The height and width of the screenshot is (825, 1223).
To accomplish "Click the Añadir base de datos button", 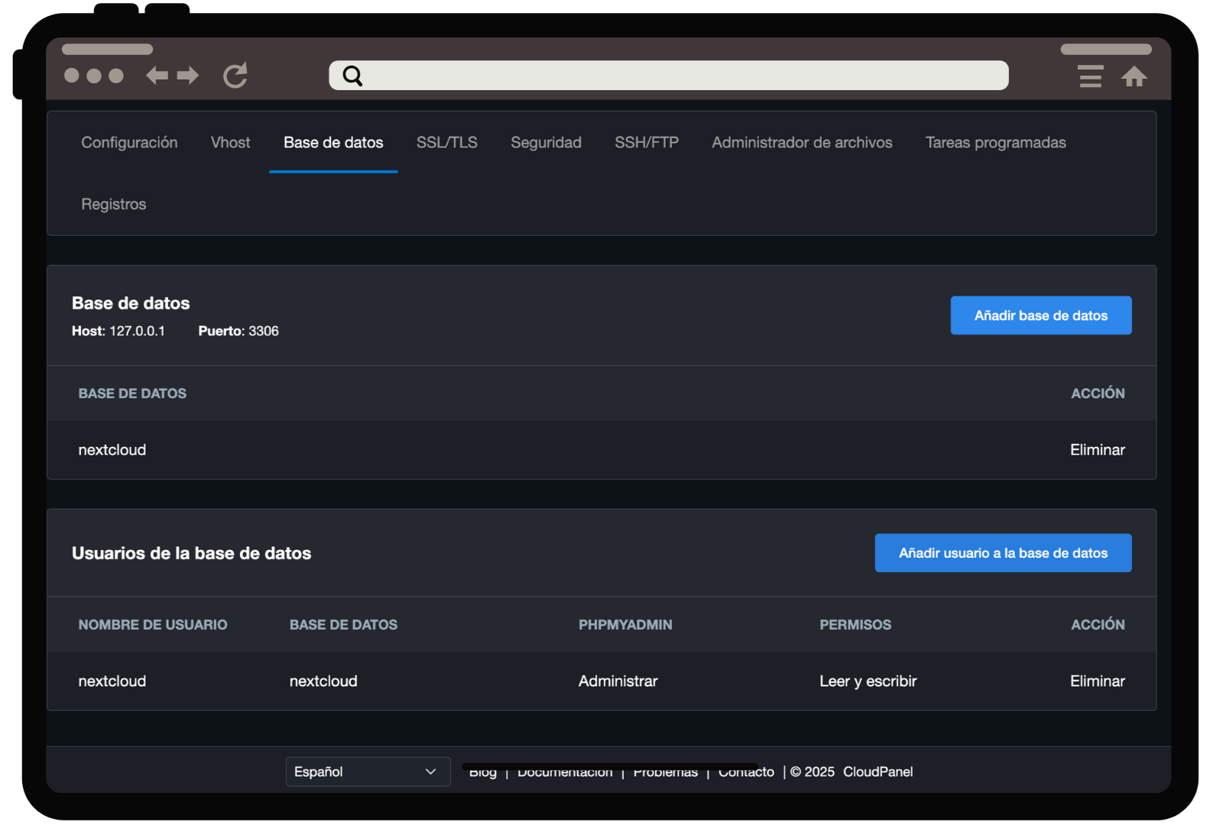I will pyautogui.click(x=1040, y=315).
